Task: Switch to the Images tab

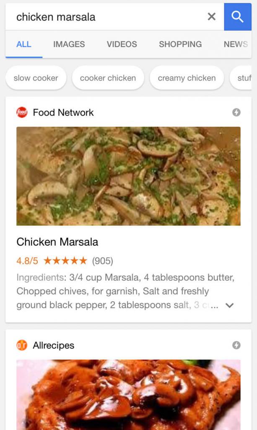Action: click(x=69, y=44)
